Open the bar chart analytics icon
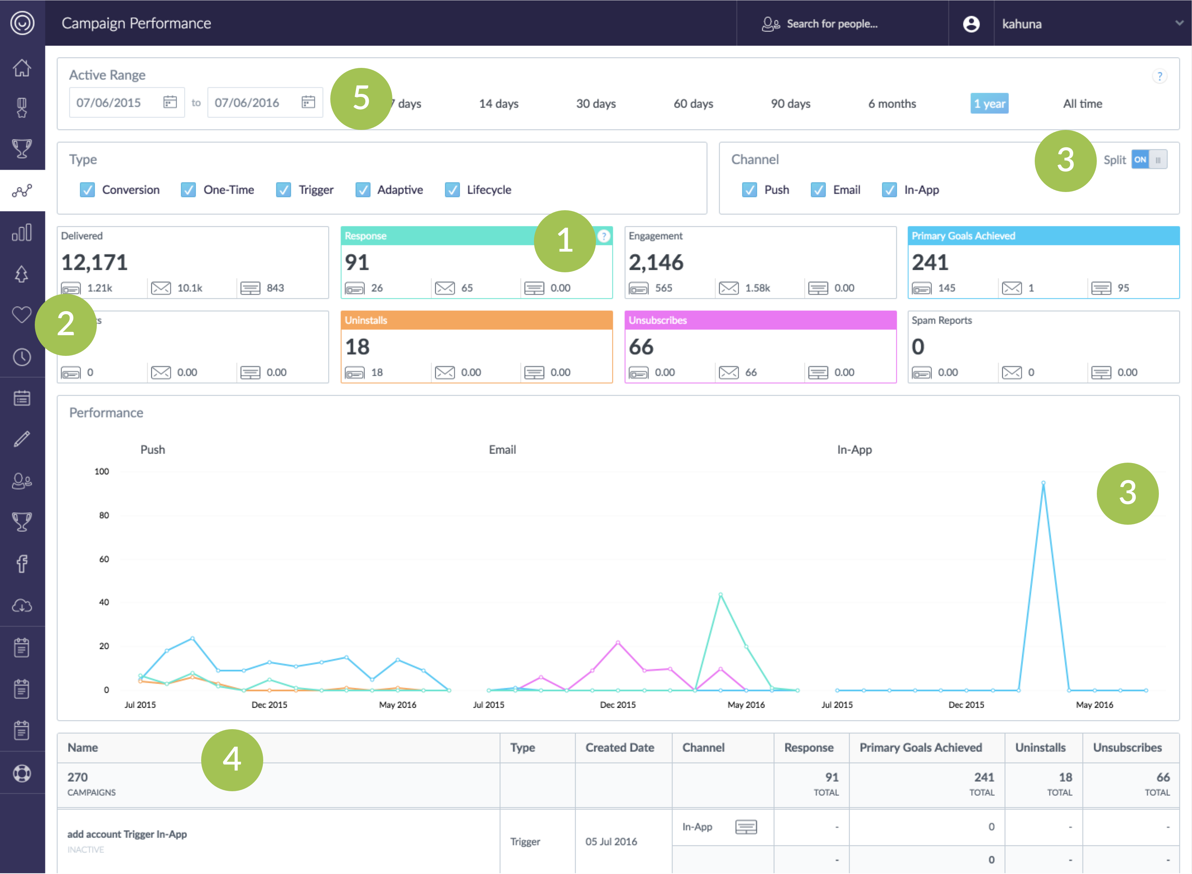This screenshot has width=1192, height=874. coord(22,232)
